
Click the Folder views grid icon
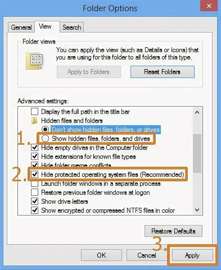(x=34, y=61)
